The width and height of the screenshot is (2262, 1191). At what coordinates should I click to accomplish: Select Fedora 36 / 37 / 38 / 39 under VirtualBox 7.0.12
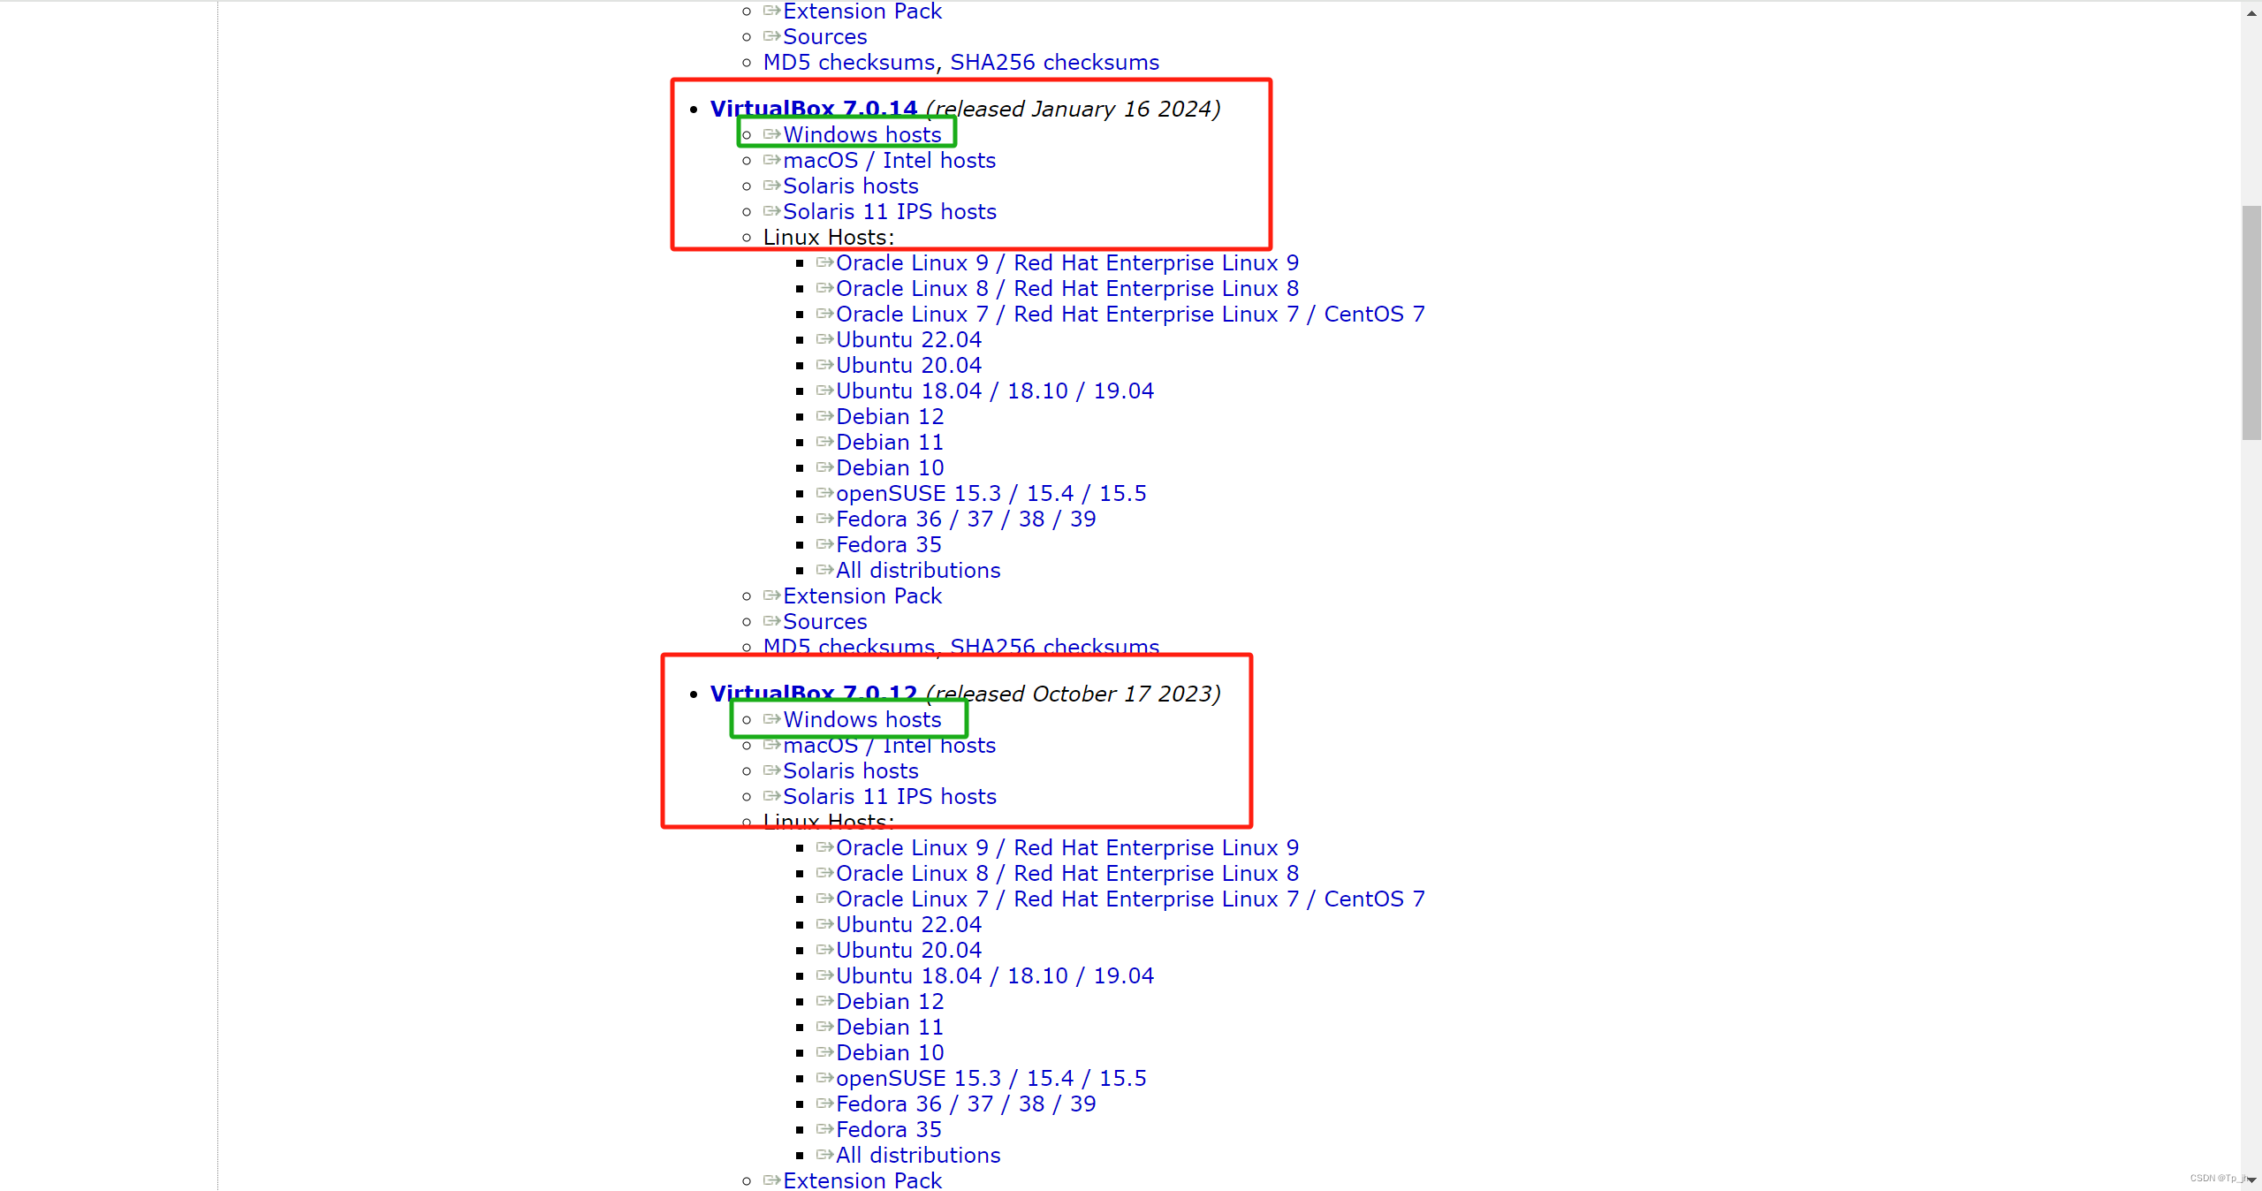click(965, 1103)
